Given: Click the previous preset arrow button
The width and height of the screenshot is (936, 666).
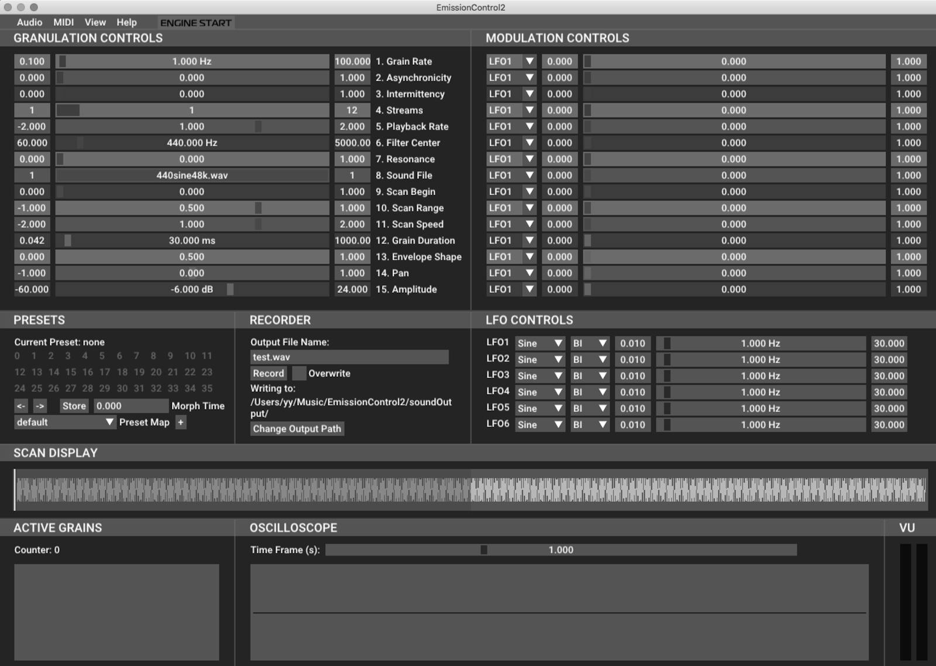Looking at the screenshot, I should click(21, 406).
